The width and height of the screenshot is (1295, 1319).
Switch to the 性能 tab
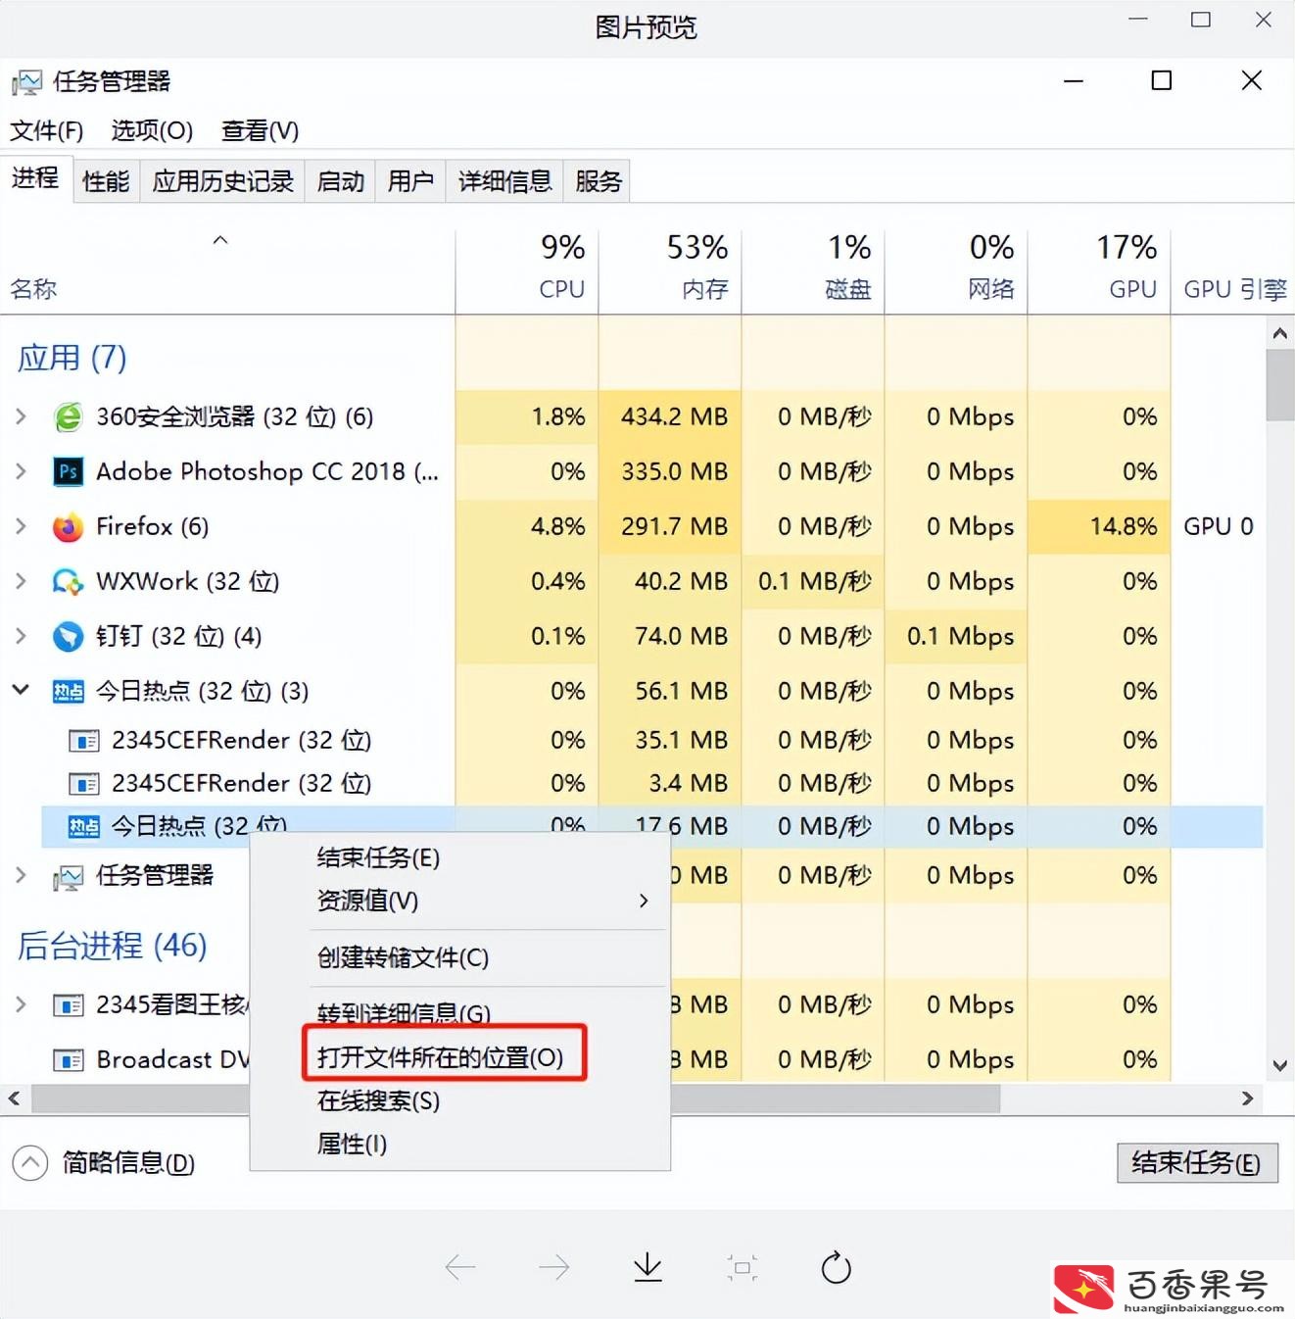coord(106,181)
